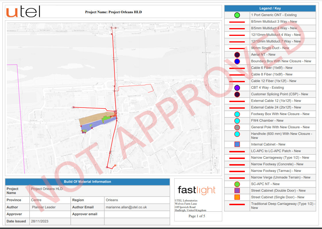Select the 12/10mm Multiduct 4 Way legend line
Image resolution: width=322 pixels, height=229 pixels.
point(237,35)
